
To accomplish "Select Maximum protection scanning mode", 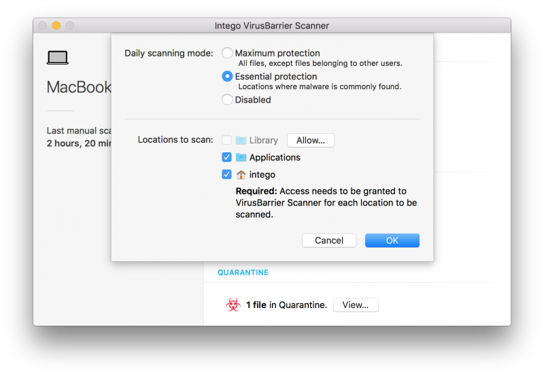I will [228, 53].
